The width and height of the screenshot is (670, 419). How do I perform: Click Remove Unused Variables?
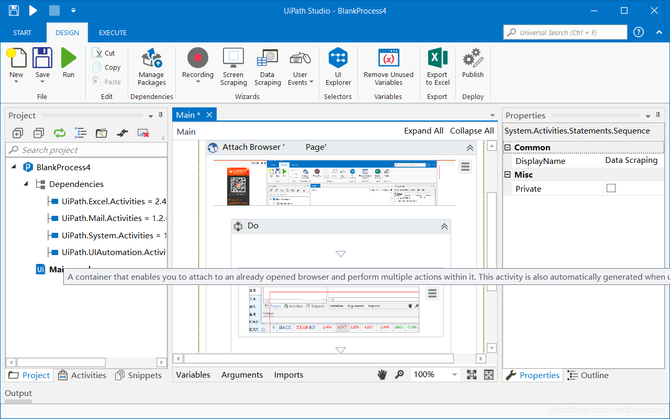pos(388,67)
